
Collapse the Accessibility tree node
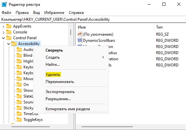pyautogui.click(x=9, y=44)
